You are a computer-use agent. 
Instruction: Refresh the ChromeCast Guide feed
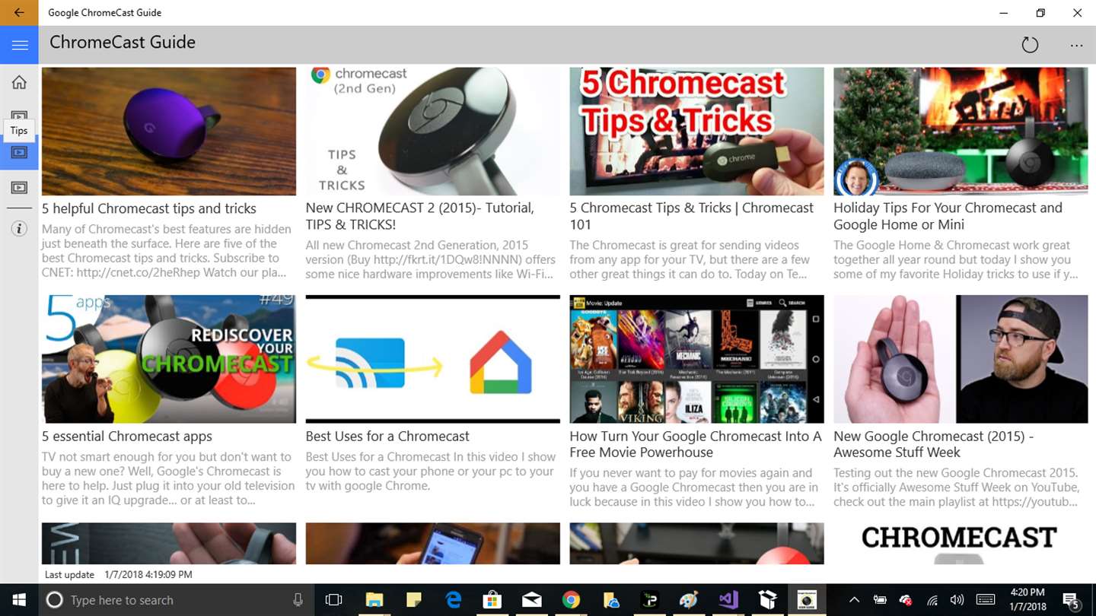[1030, 45]
